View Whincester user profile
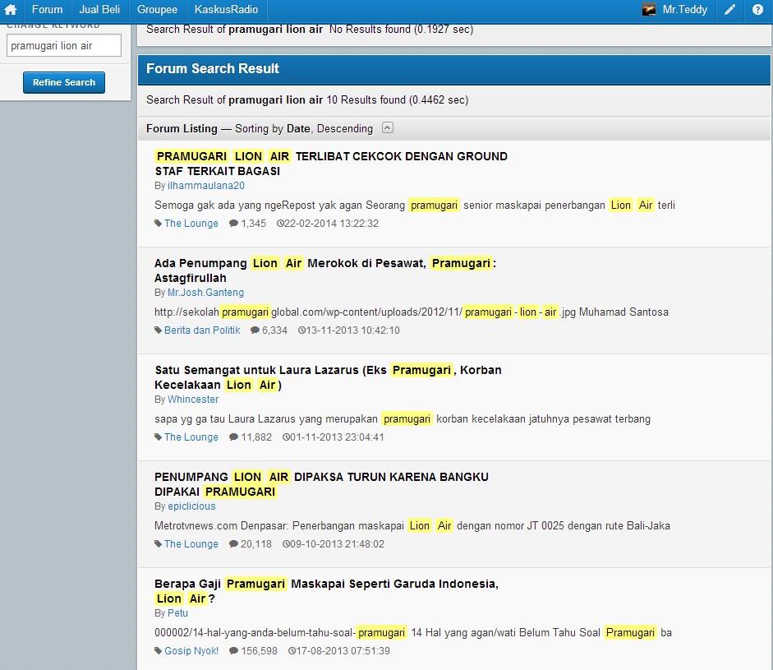 pyautogui.click(x=193, y=400)
